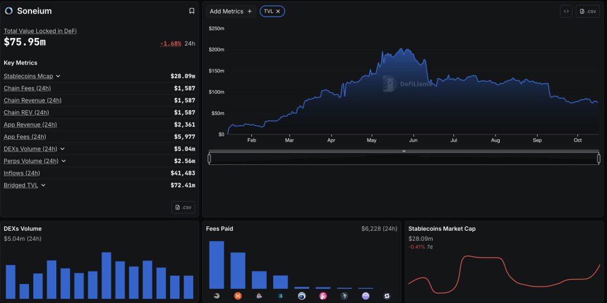Open the chart embed code icon
Screen dimensions: 607x303
click(566, 11)
